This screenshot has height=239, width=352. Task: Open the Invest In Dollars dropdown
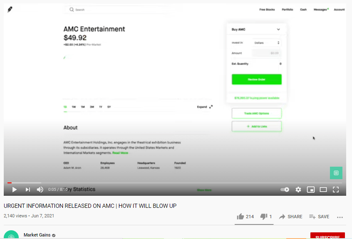pos(267,42)
